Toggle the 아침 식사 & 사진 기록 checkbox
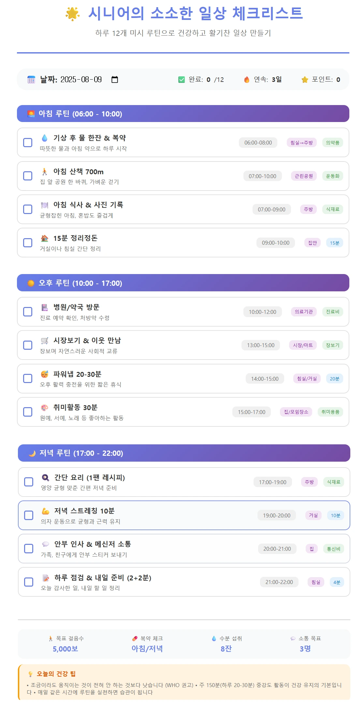The width and height of the screenshot is (364, 706). tap(28, 209)
